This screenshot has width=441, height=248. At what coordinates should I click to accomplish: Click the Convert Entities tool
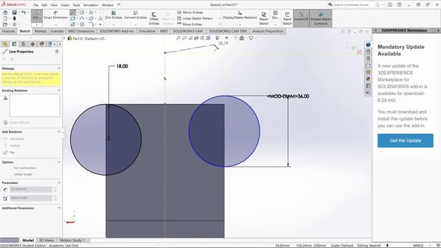136,15
